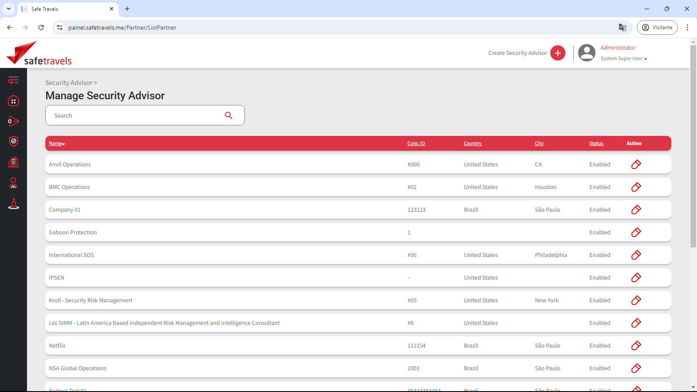Click the edit icon for Anvil Operations
Viewport: 697px width, 392px height.
(636, 164)
